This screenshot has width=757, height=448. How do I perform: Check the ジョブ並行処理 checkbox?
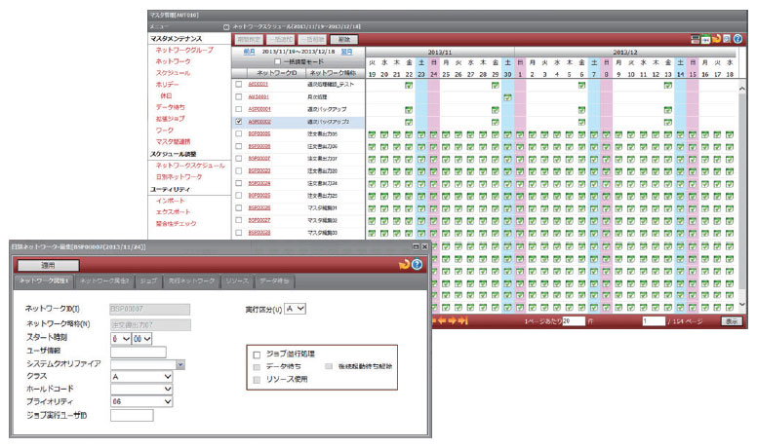pyautogui.click(x=258, y=355)
